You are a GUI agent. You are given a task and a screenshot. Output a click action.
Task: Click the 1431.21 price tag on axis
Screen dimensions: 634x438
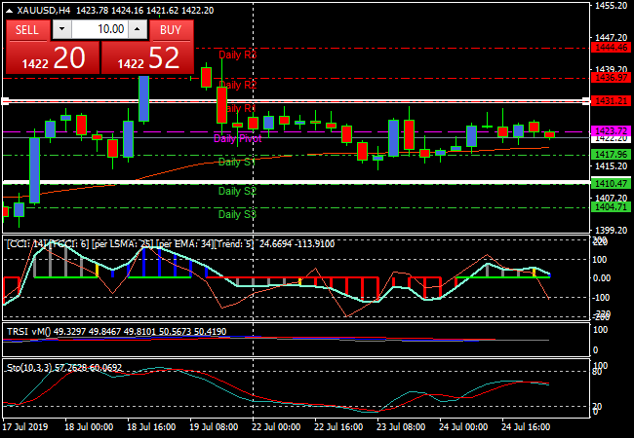611,101
